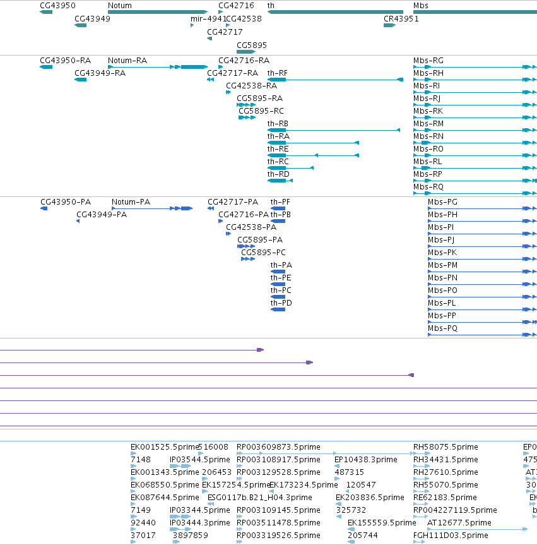Select the th-PB protein label
Viewport: 537px width, 545px height.
pos(281,215)
